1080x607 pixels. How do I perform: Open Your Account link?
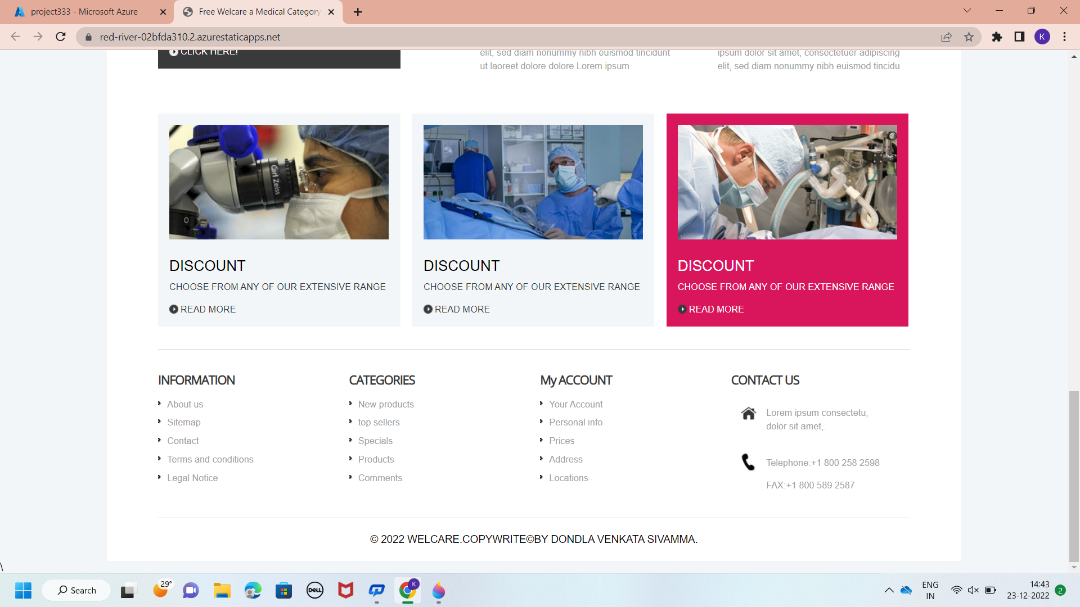coord(576,404)
